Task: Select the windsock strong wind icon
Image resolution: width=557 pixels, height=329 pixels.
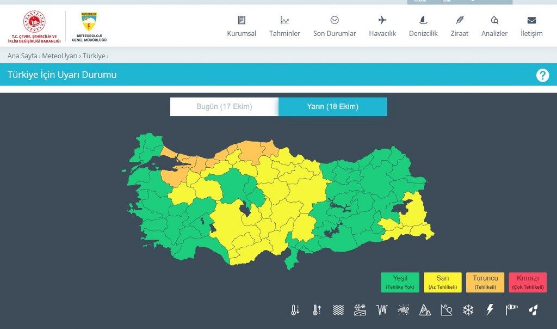Action: click(x=511, y=310)
